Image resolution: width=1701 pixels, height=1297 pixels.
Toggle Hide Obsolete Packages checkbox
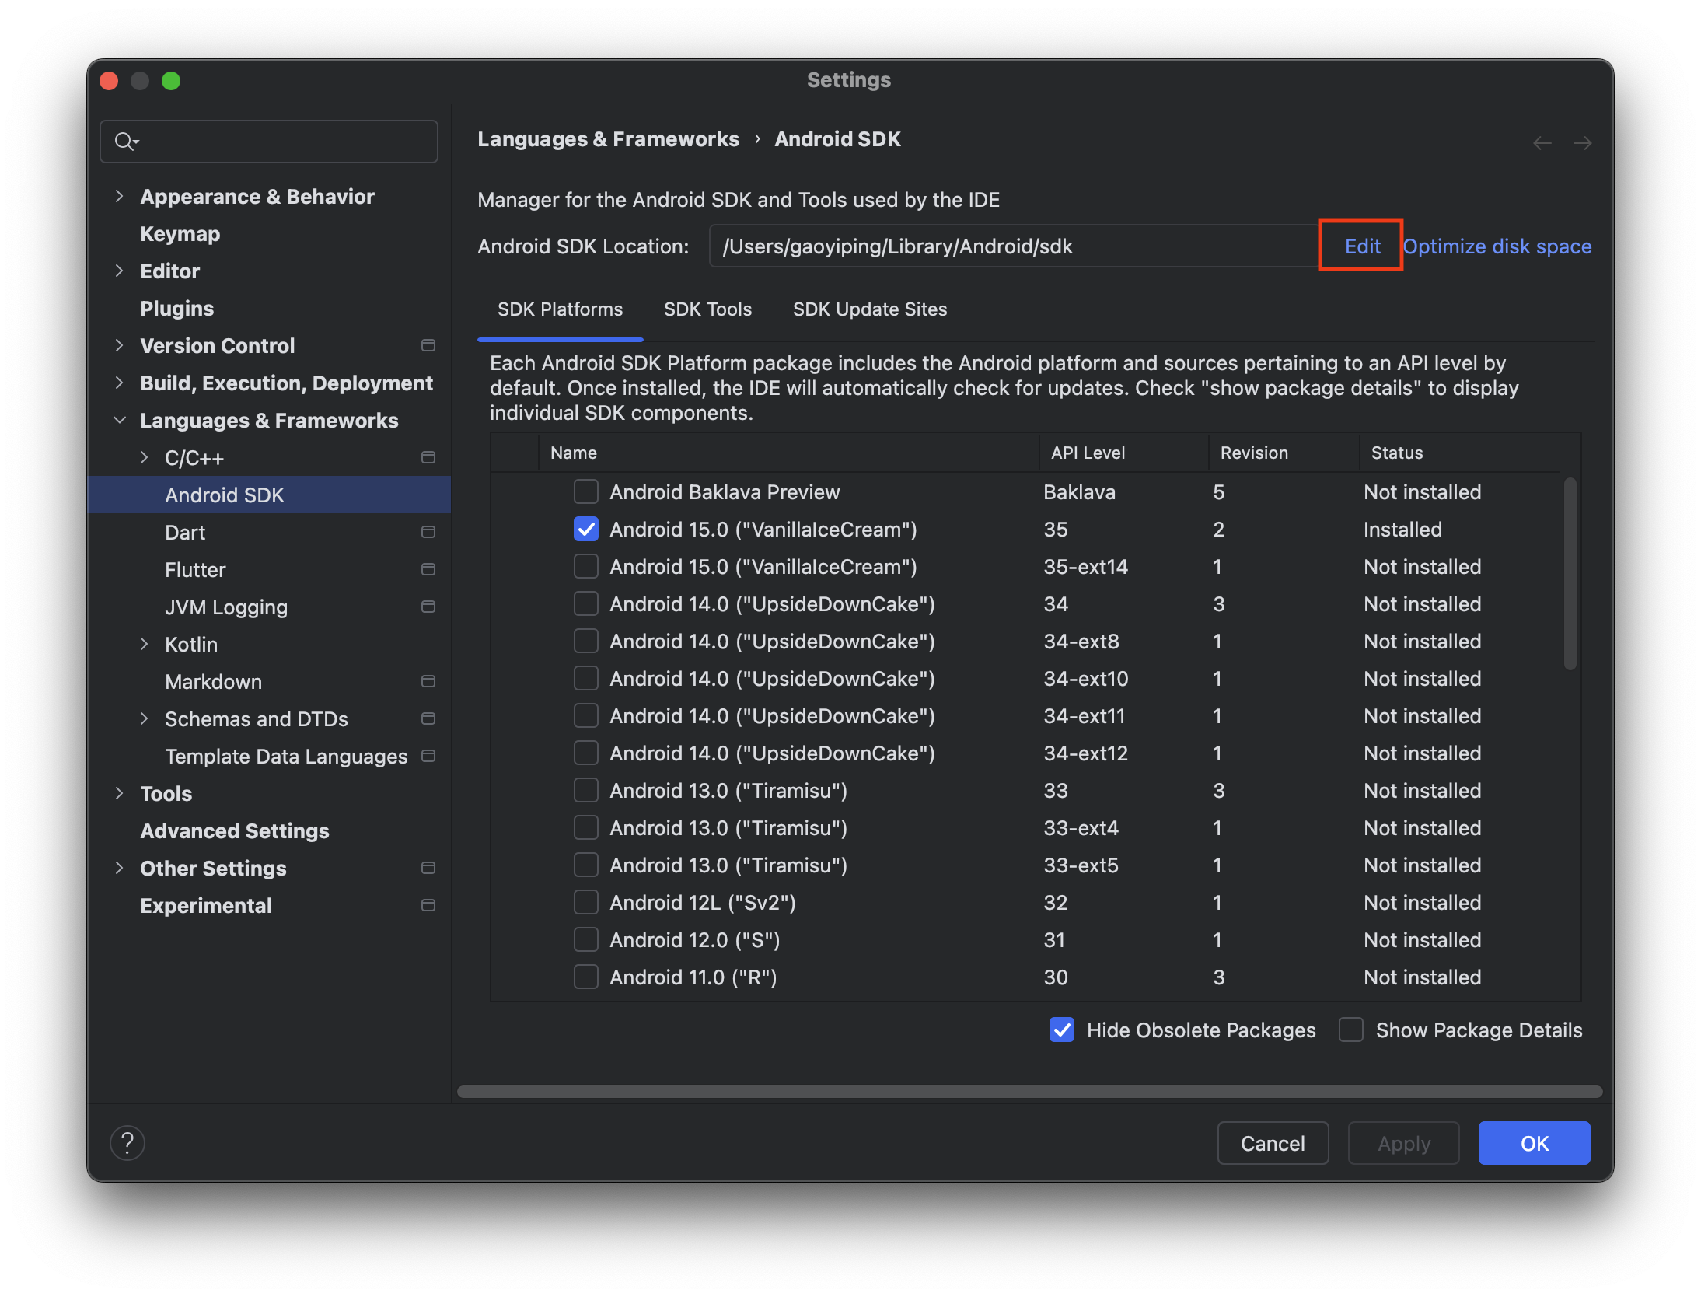pyautogui.click(x=1062, y=1030)
